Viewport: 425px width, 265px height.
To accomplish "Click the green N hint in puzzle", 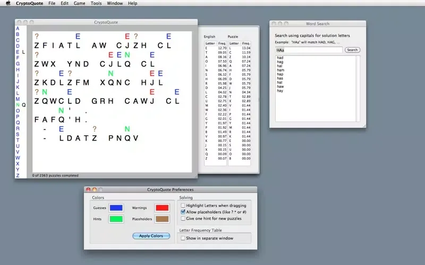I will [127, 55].
